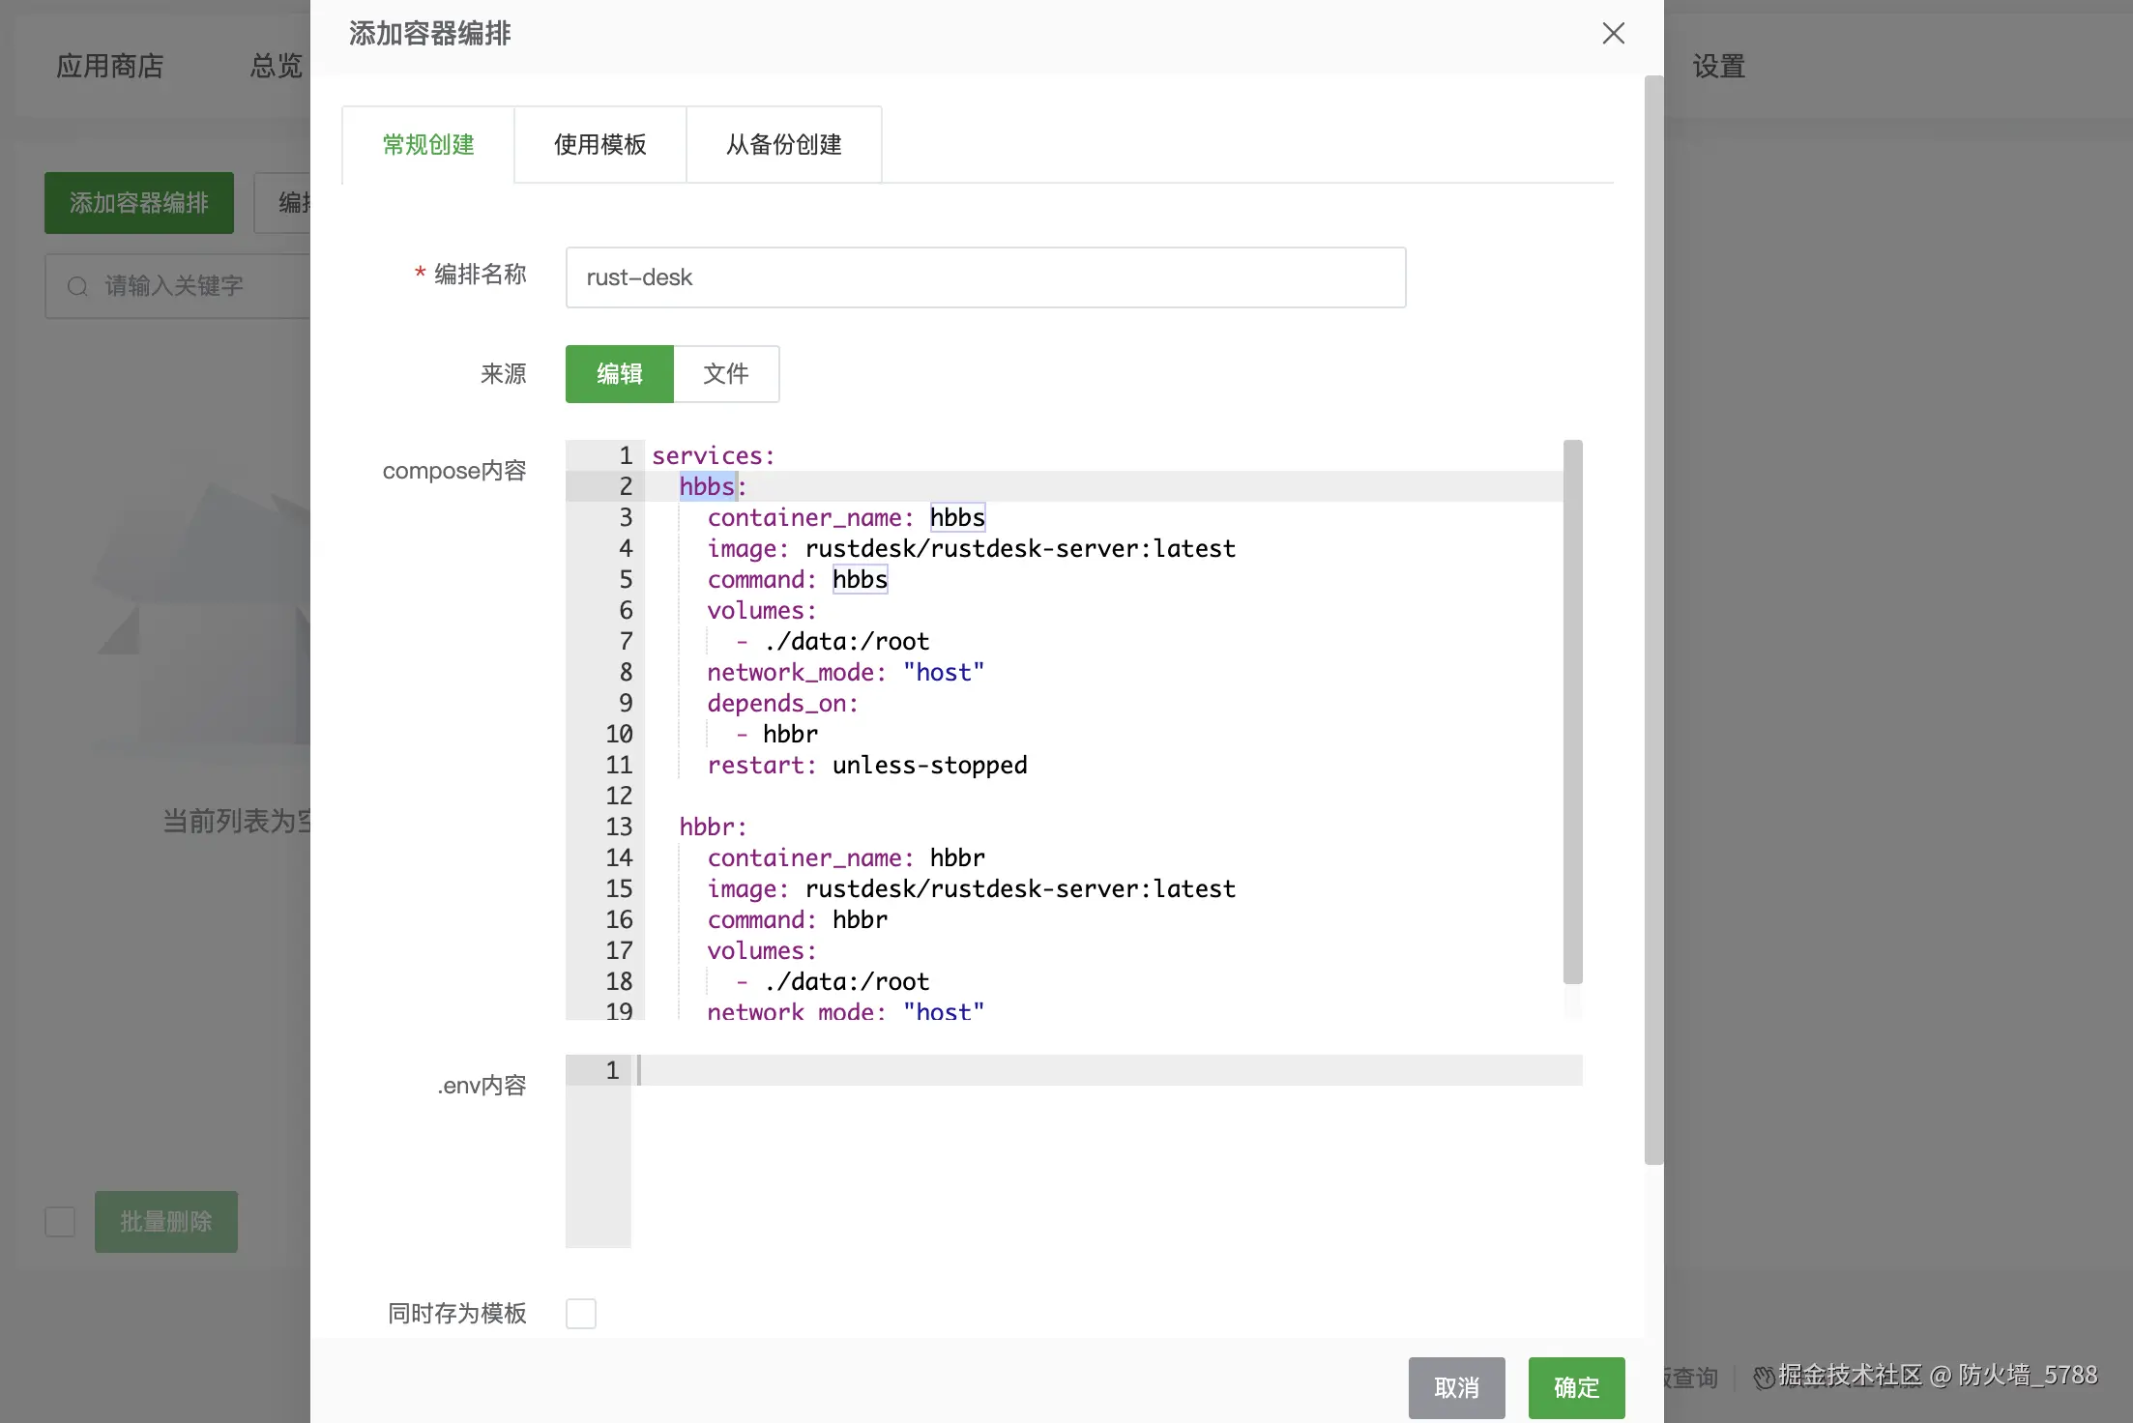
Task: Click the 编排名称 input field
Action: pyautogui.click(x=984, y=277)
